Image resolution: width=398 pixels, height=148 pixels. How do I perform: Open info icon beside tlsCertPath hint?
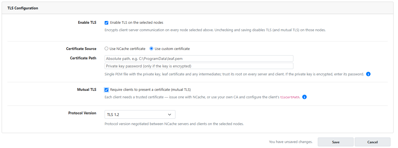tap(304, 97)
